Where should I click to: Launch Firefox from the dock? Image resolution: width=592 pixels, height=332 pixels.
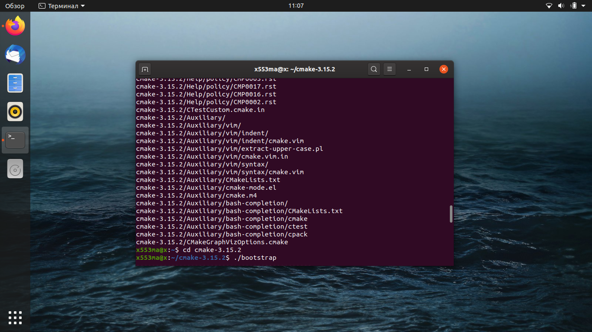pos(15,26)
